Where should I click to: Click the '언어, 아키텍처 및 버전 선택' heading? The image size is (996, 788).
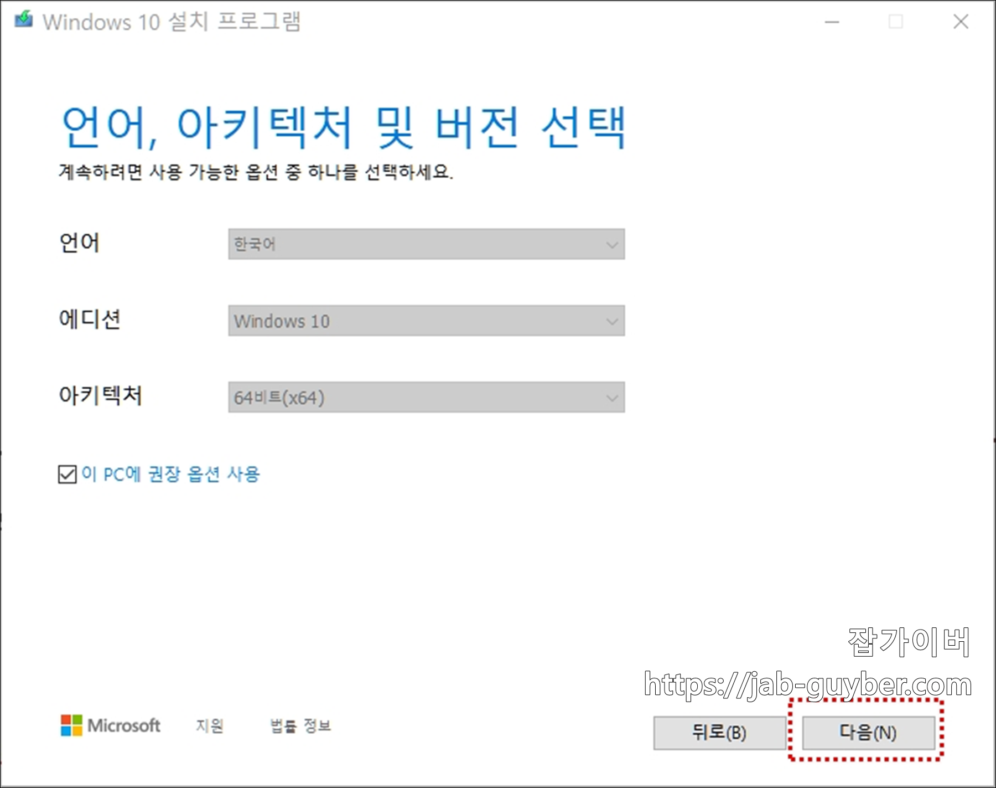coord(344,128)
